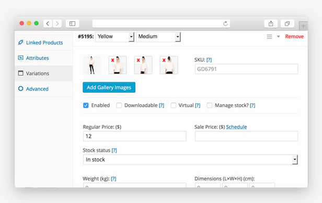Click the Add Gallery Images button

click(x=109, y=87)
